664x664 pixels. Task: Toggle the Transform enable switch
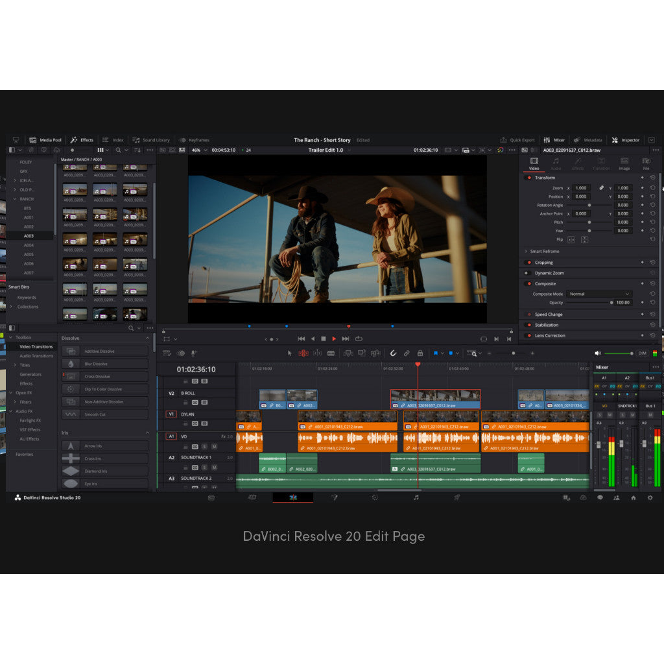(x=528, y=178)
